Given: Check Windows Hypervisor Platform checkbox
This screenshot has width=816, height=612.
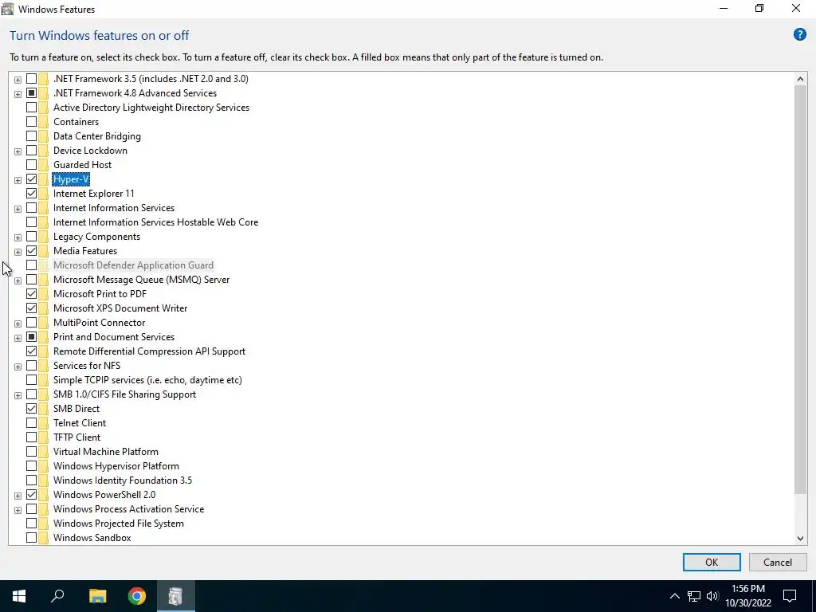Looking at the screenshot, I should [31, 466].
